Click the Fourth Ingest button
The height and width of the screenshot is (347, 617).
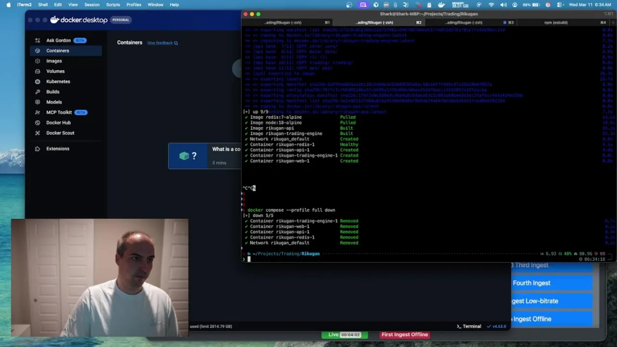pyautogui.click(x=552, y=283)
